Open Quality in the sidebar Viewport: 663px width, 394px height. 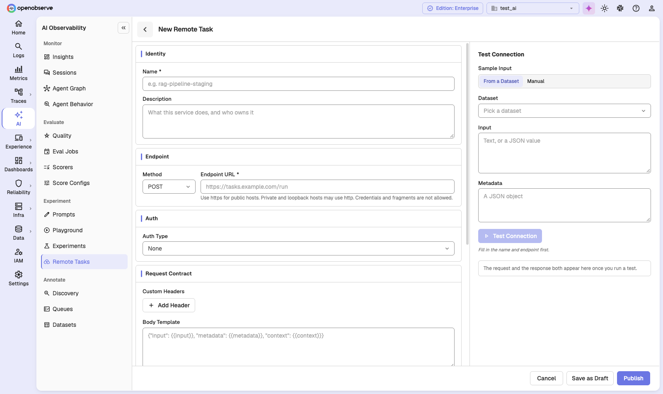click(84, 136)
